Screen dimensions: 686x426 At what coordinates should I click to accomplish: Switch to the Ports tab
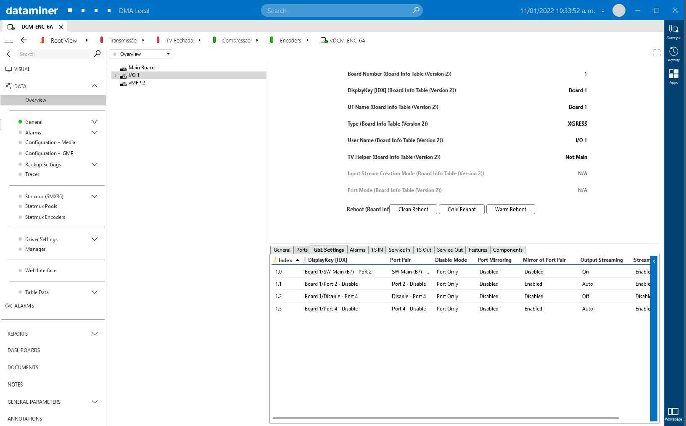302,250
